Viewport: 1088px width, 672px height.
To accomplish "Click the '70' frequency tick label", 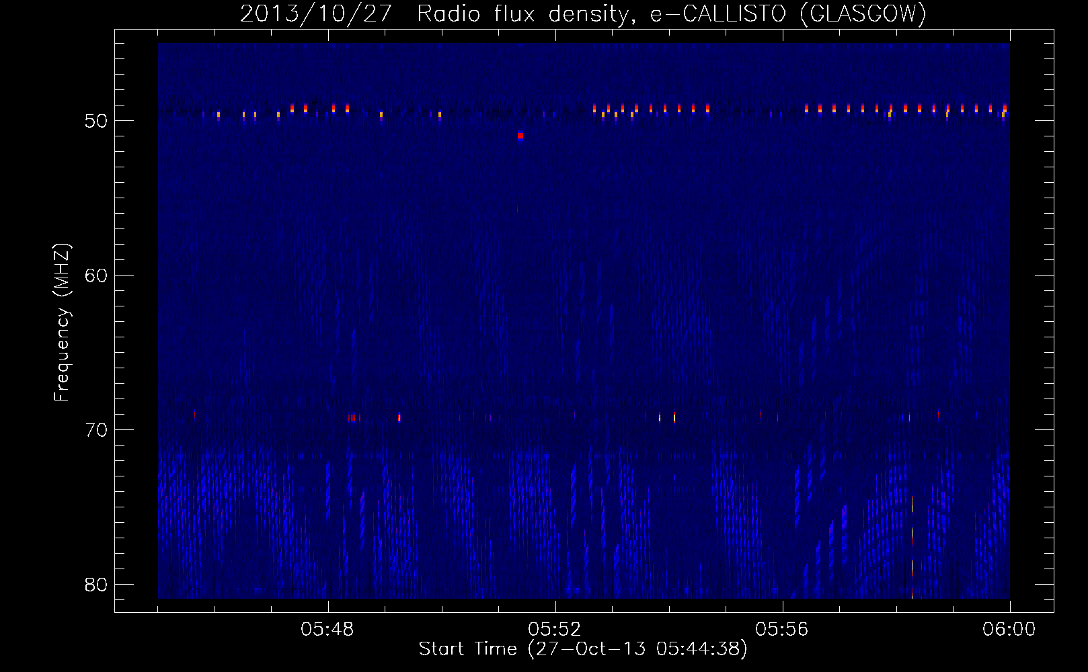I will click(x=97, y=430).
